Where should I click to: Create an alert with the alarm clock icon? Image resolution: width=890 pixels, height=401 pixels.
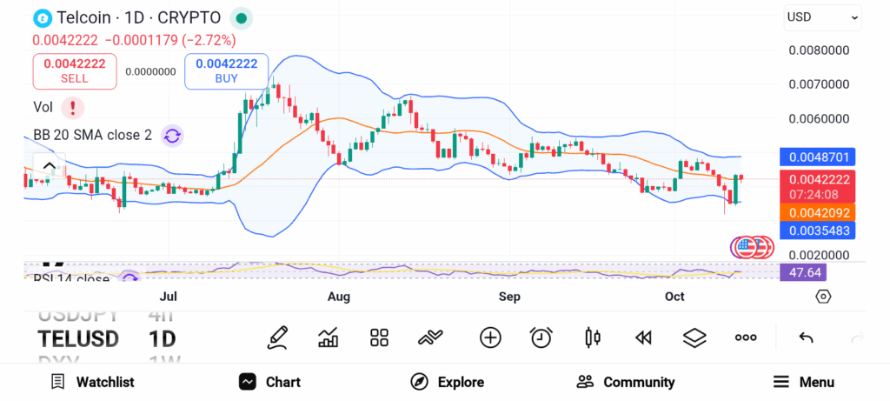(541, 338)
